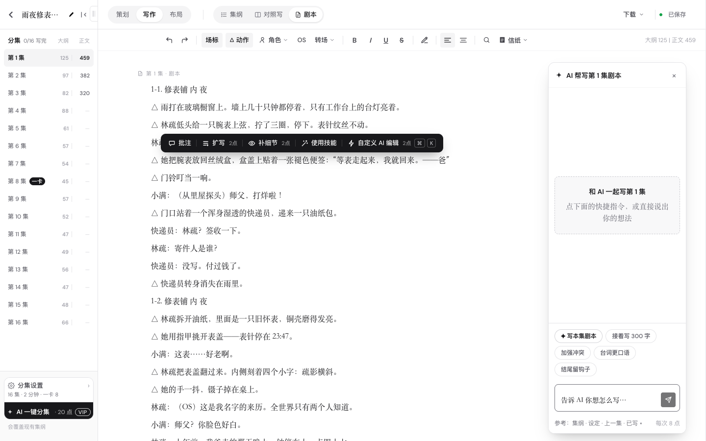Open the 下载 download dropdown

(633, 15)
